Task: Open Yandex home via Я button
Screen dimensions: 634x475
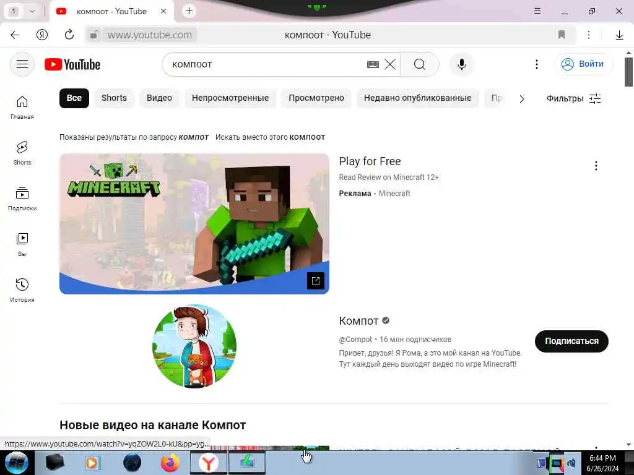Action: (x=42, y=35)
